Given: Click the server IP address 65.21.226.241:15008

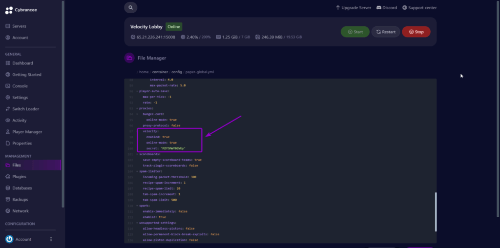Looking at the screenshot, I should pyautogui.click(x=156, y=37).
